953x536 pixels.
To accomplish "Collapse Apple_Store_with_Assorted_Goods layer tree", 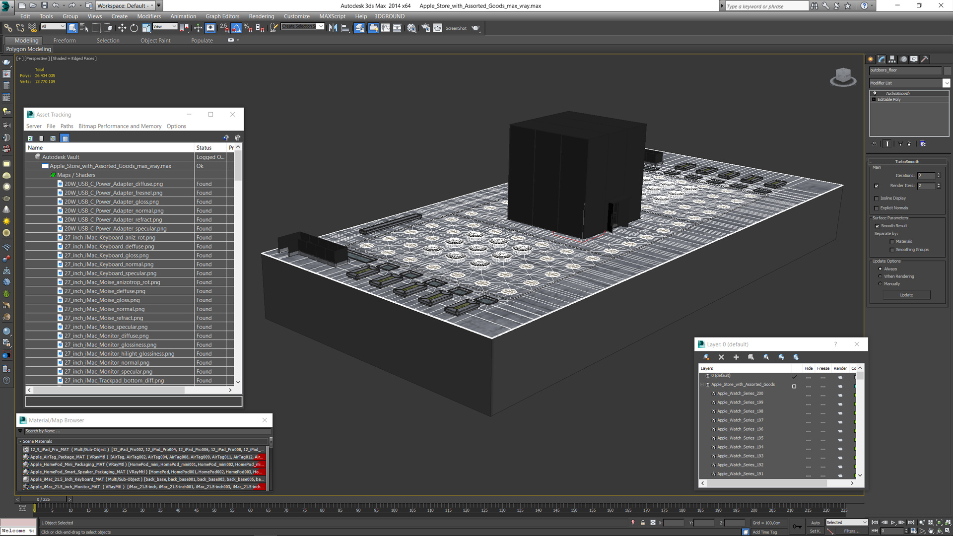I will [702, 385].
